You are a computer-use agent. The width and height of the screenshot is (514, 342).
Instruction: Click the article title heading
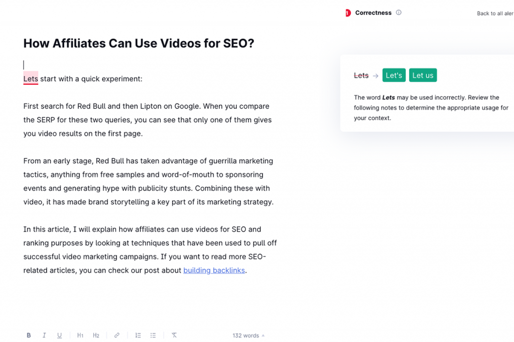[x=139, y=43]
